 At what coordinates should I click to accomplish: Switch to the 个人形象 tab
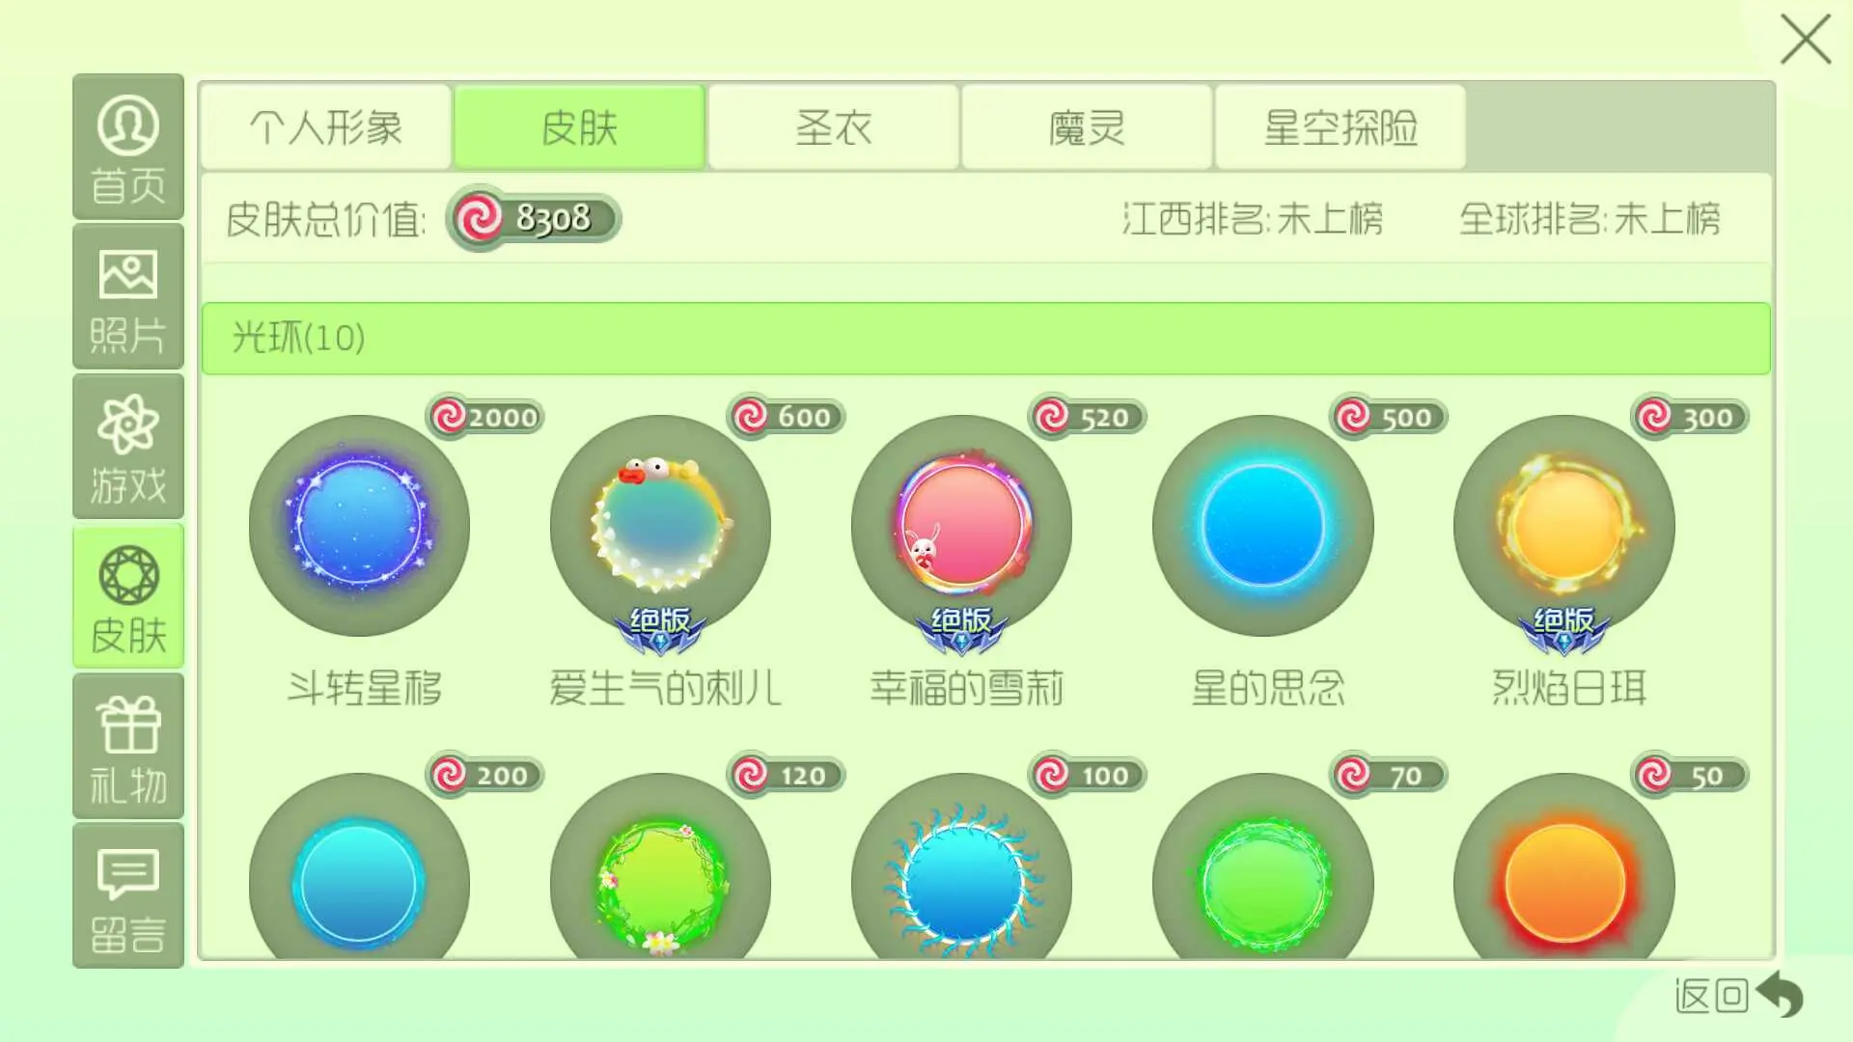pos(326,127)
